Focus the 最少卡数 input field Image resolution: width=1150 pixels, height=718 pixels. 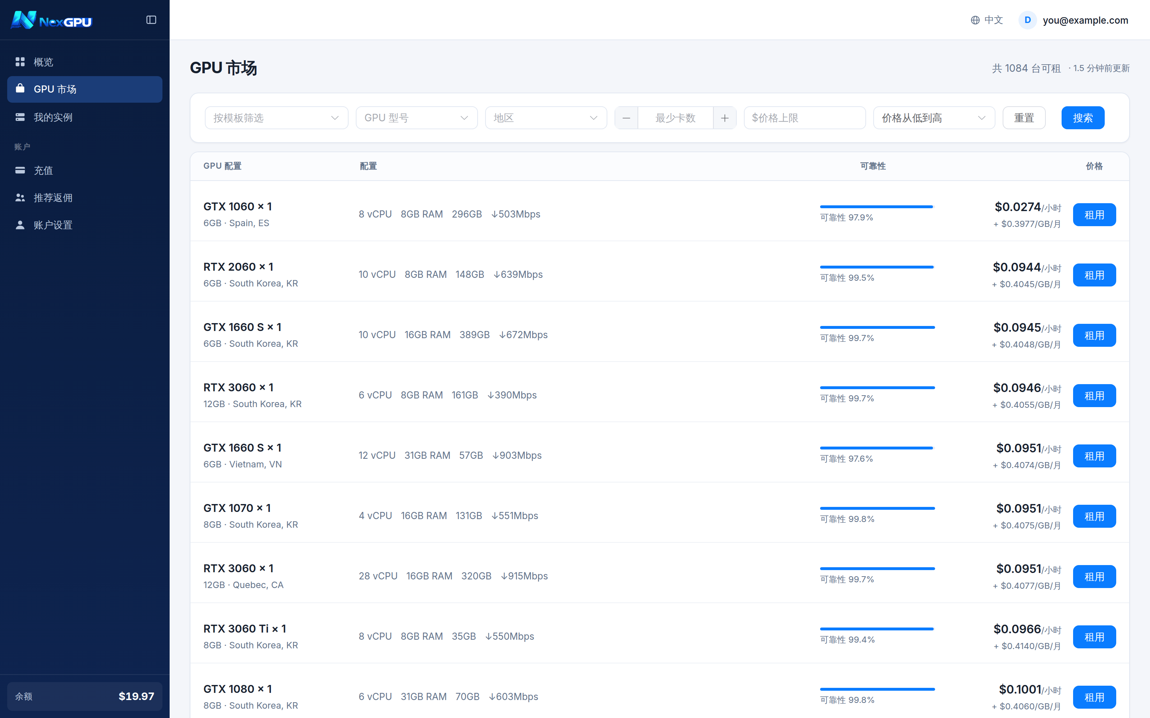pos(675,118)
